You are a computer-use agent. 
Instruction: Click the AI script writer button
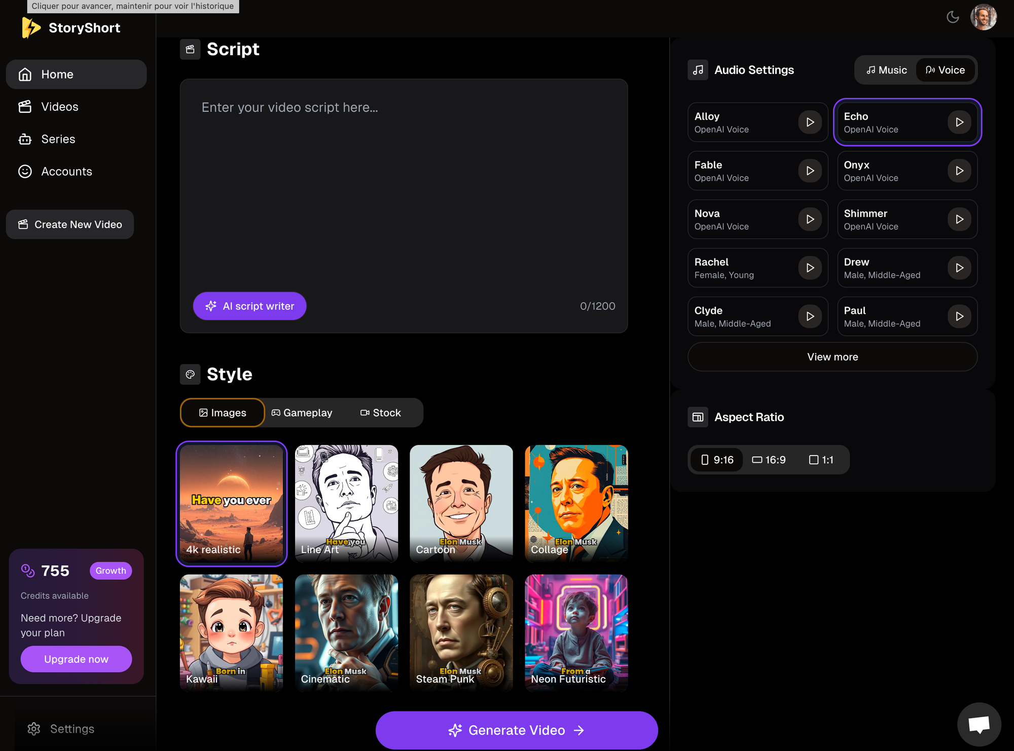tap(249, 306)
